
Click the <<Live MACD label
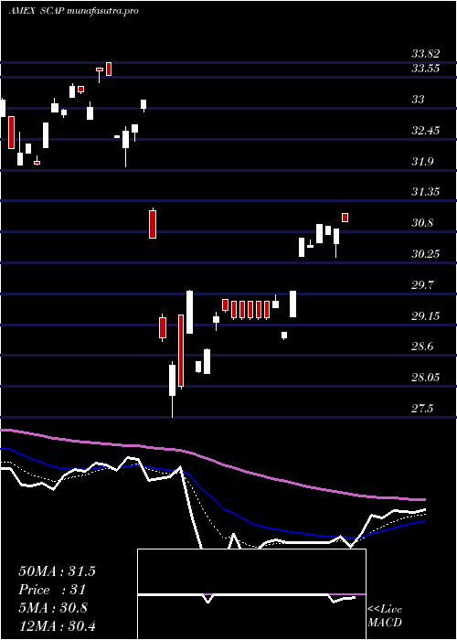coord(385,616)
